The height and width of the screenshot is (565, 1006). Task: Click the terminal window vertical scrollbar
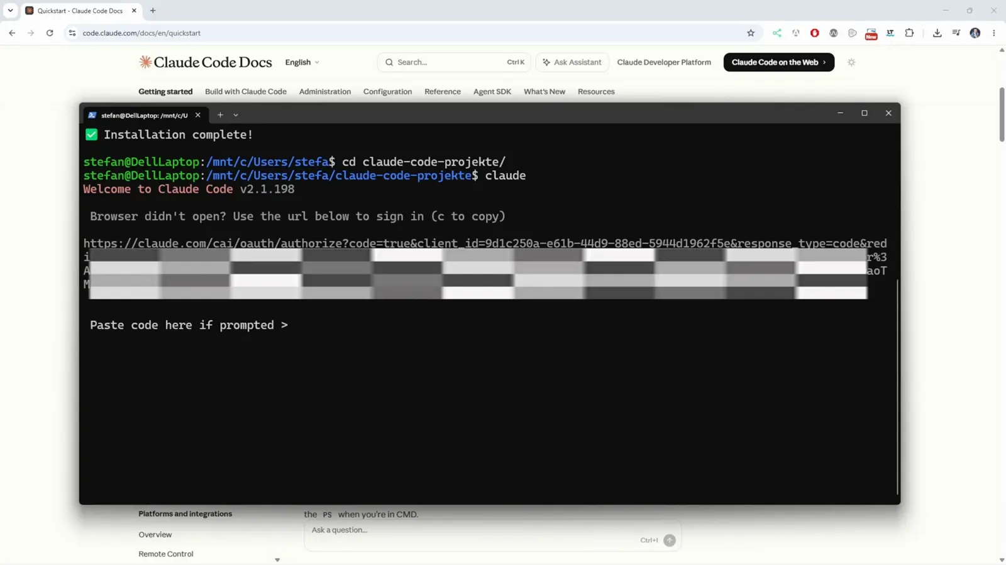click(x=897, y=386)
